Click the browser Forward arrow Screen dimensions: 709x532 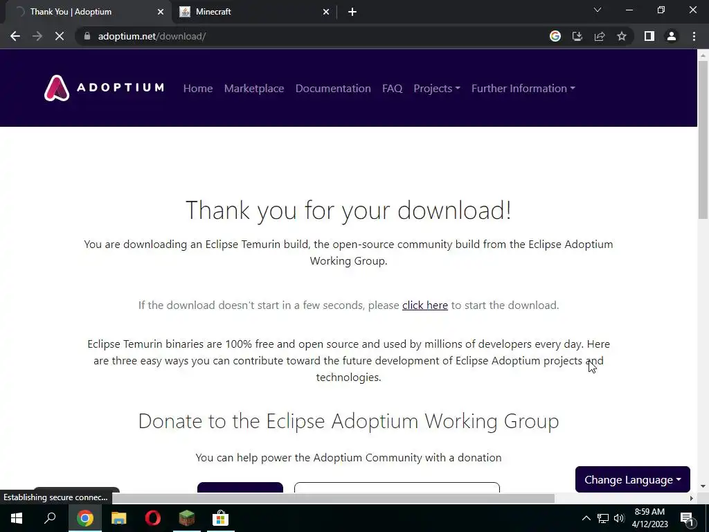point(37,36)
